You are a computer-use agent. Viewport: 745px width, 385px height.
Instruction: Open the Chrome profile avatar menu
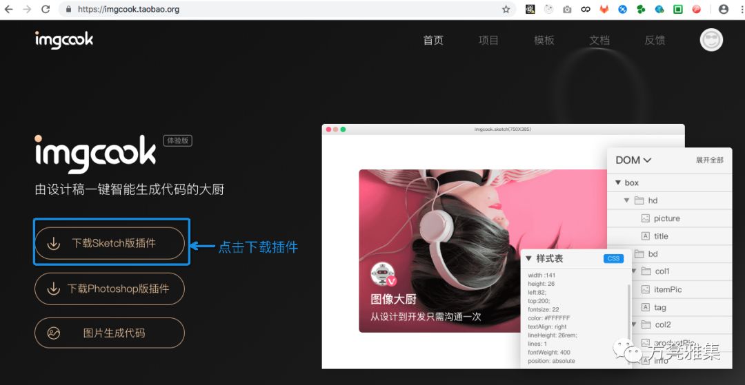tap(724, 9)
